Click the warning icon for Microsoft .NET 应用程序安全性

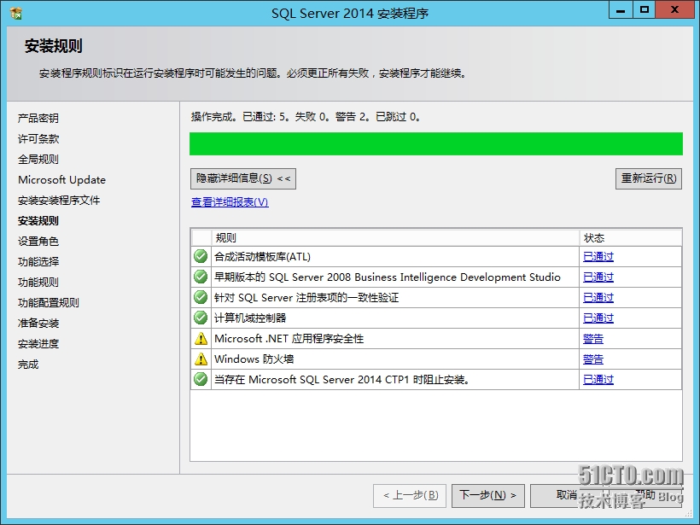tap(201, 338)
